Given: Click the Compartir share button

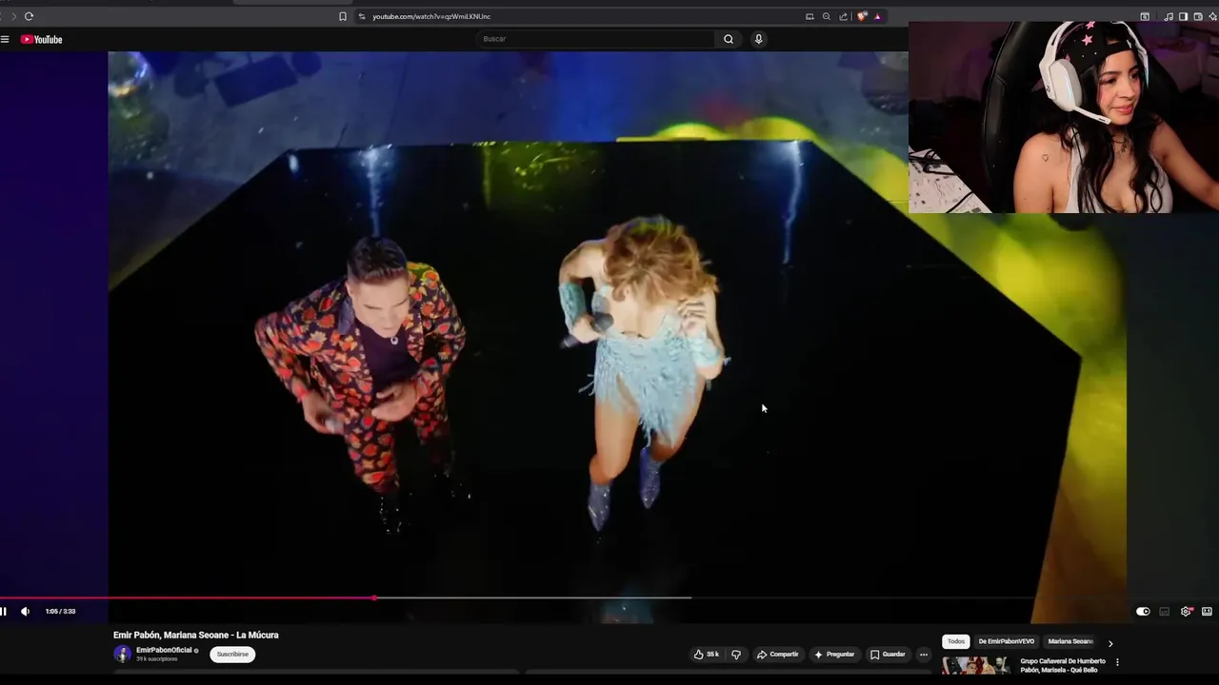Looking at the screenshot, I should [778, 655].
